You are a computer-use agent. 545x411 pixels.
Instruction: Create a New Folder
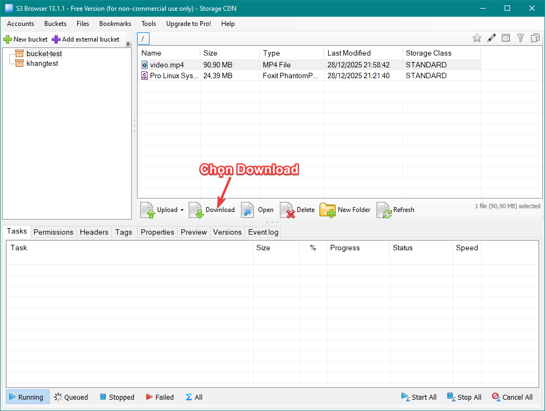pyautogui.click(x=345, y=210)
